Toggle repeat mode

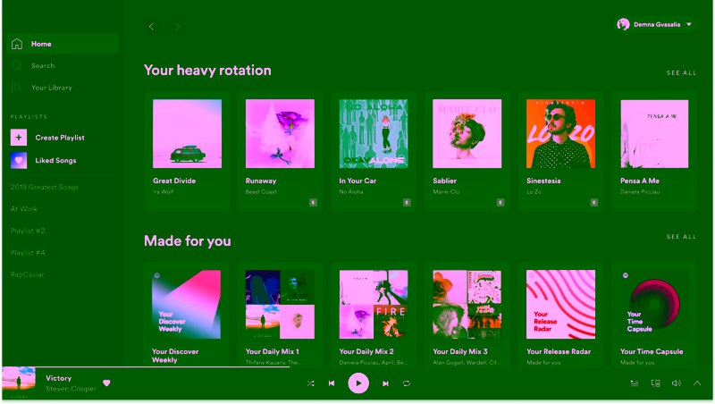pyautogui.click(x=407, y=384)
